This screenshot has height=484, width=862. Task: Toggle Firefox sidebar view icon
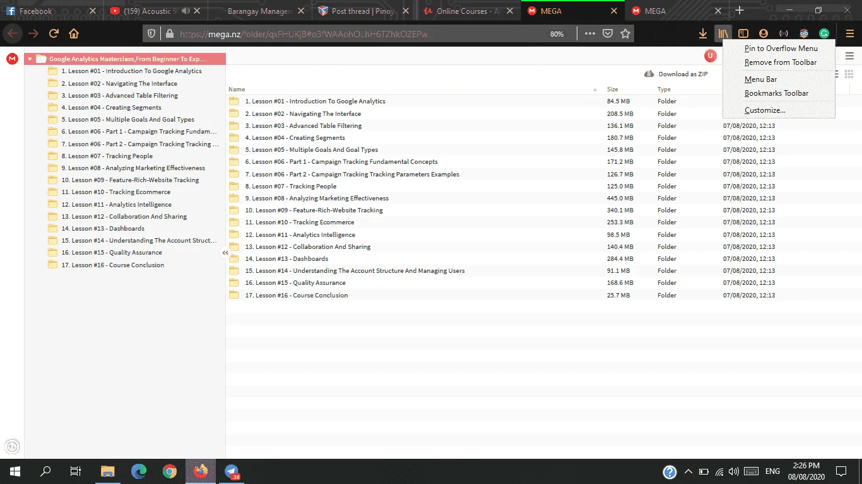click(x=743, y=33)
